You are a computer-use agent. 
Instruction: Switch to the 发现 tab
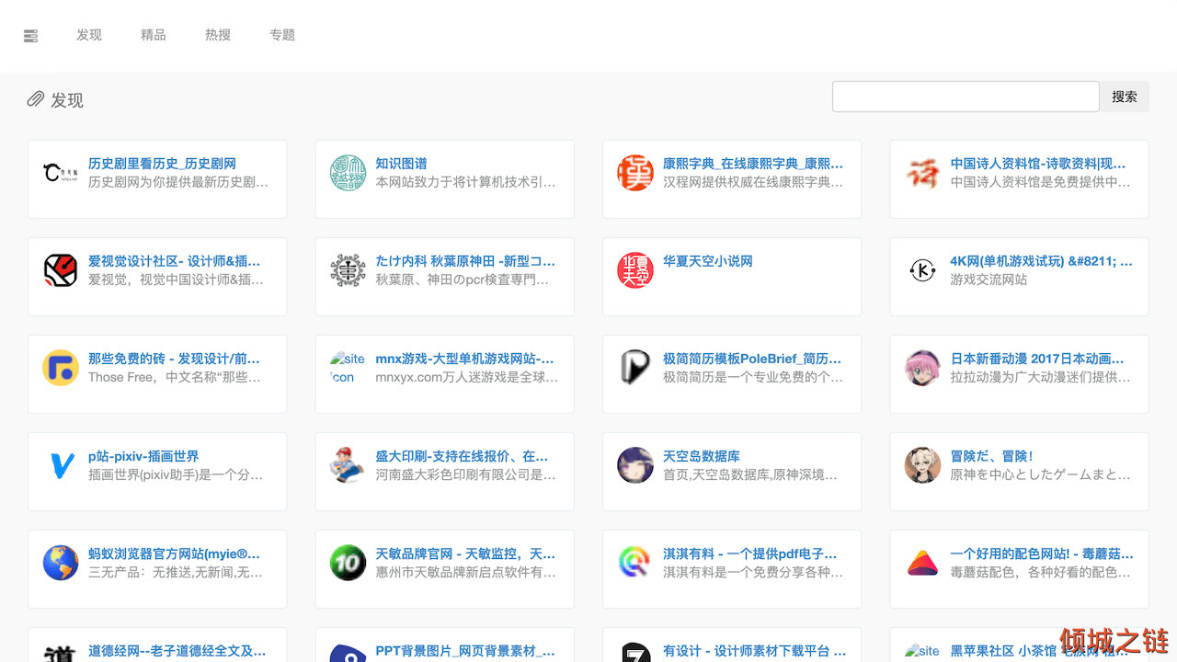[89, 35]
